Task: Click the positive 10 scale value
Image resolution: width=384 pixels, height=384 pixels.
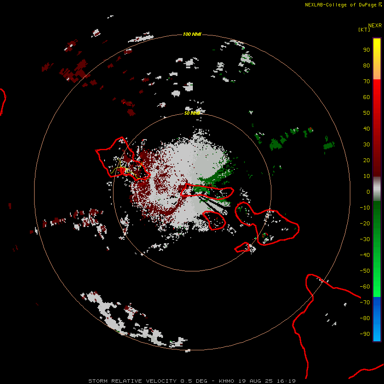Action: coord(367,176)
